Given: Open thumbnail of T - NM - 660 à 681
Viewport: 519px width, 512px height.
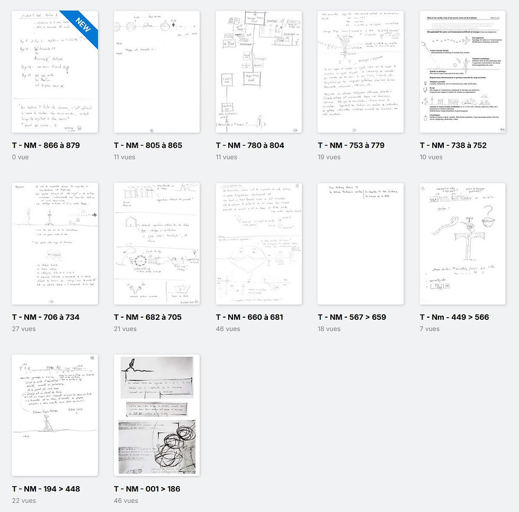Looking at the screenshot, I should (x=259, y=244).
